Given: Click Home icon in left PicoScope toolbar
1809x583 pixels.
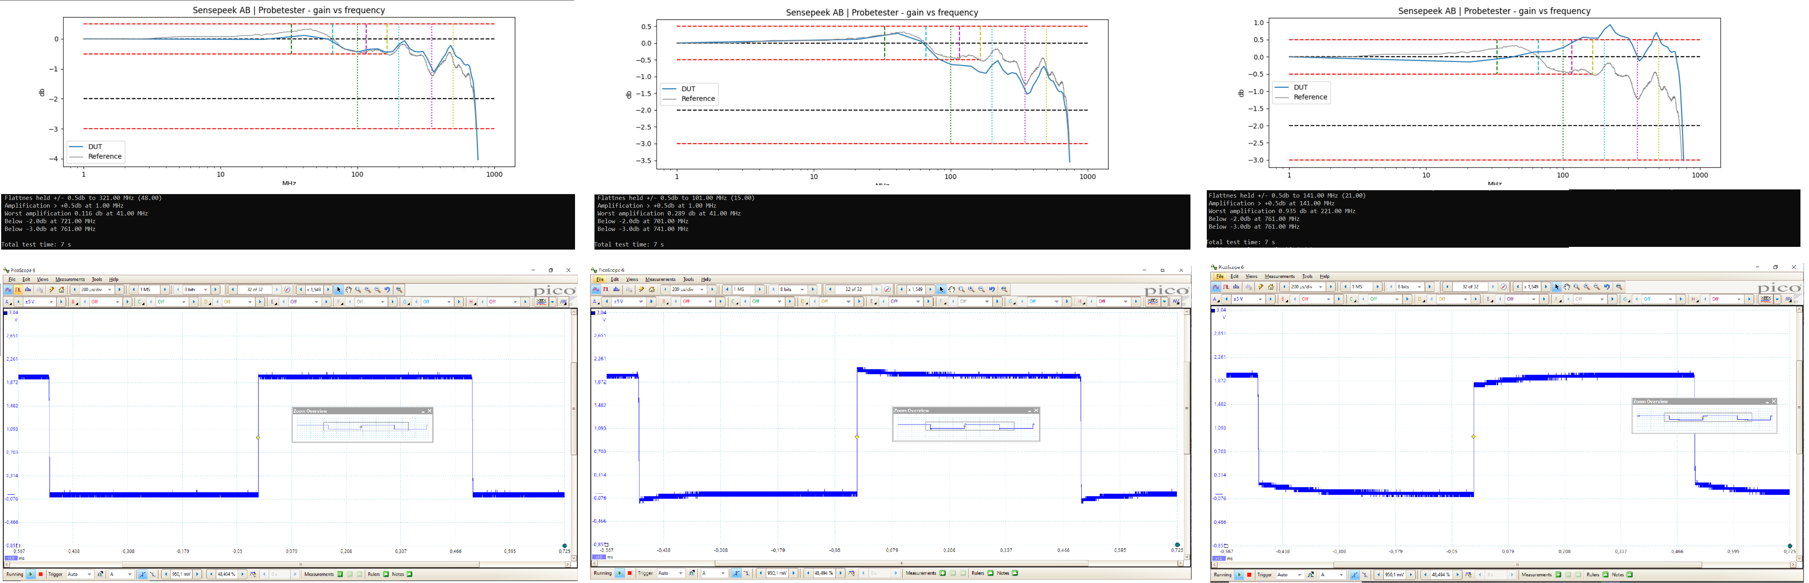Looking at the screenshot, I should pyautogui.click(x=62, y=290).
